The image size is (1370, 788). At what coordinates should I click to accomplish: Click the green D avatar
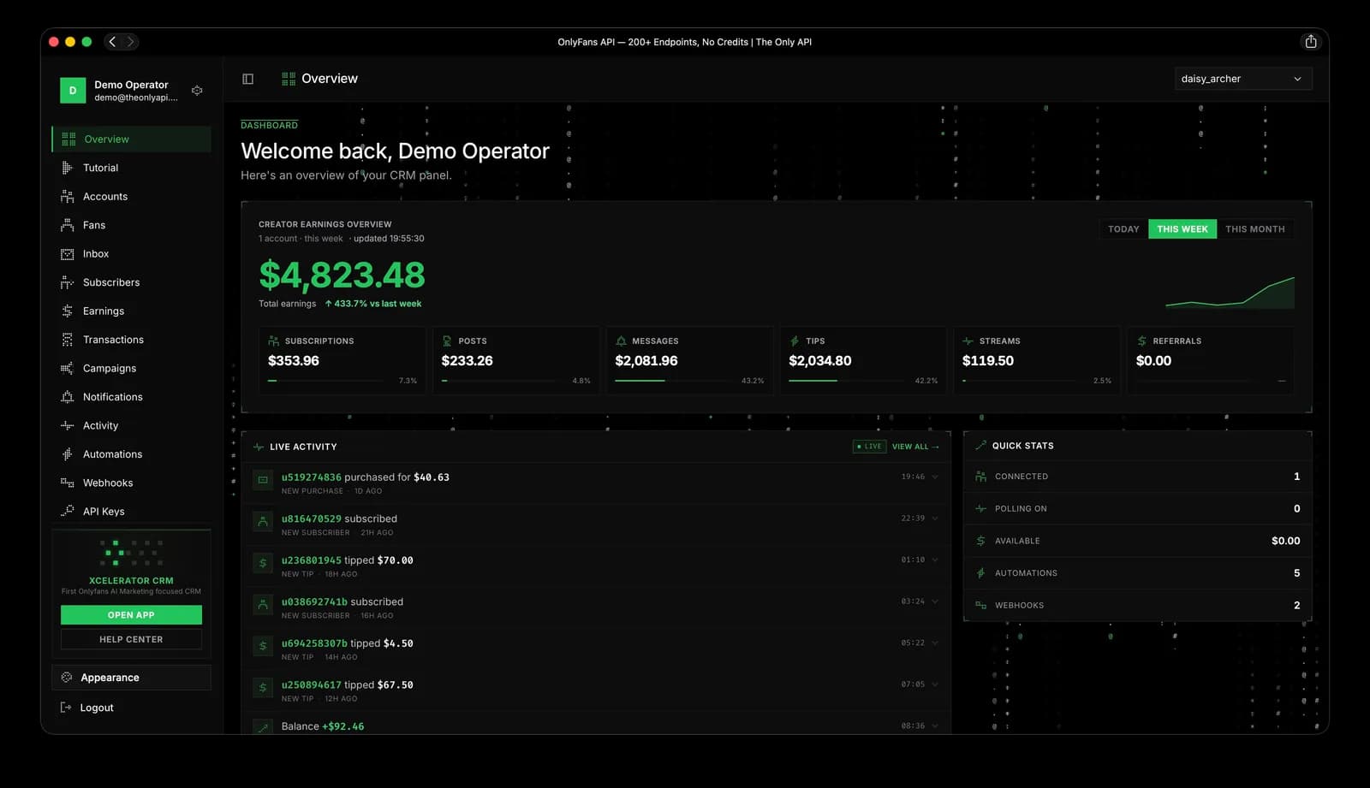[73, 91]
